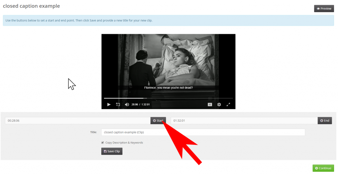338x174 pixels.
Task: Click the rewind 10 seconds icon
Action: [118, 104]
